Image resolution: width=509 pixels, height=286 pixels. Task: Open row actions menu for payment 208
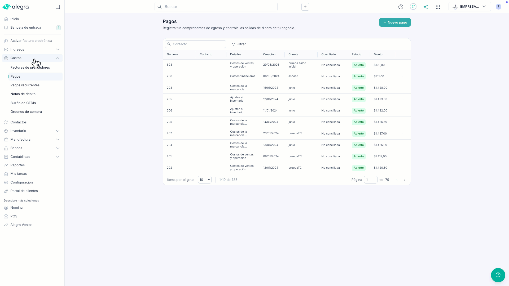pyautogui.click(x=403, y=77)
